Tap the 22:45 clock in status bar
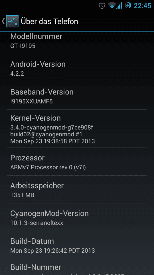 [x=143, y=6]
